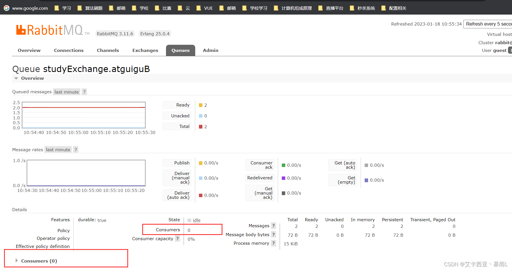
Task: Click the queue title studyExchange.atguiguB
Action: pos(96,69)
